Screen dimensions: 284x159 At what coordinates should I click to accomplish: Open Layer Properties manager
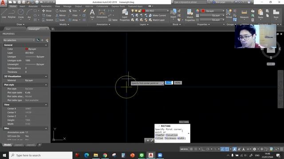point(125,15)
